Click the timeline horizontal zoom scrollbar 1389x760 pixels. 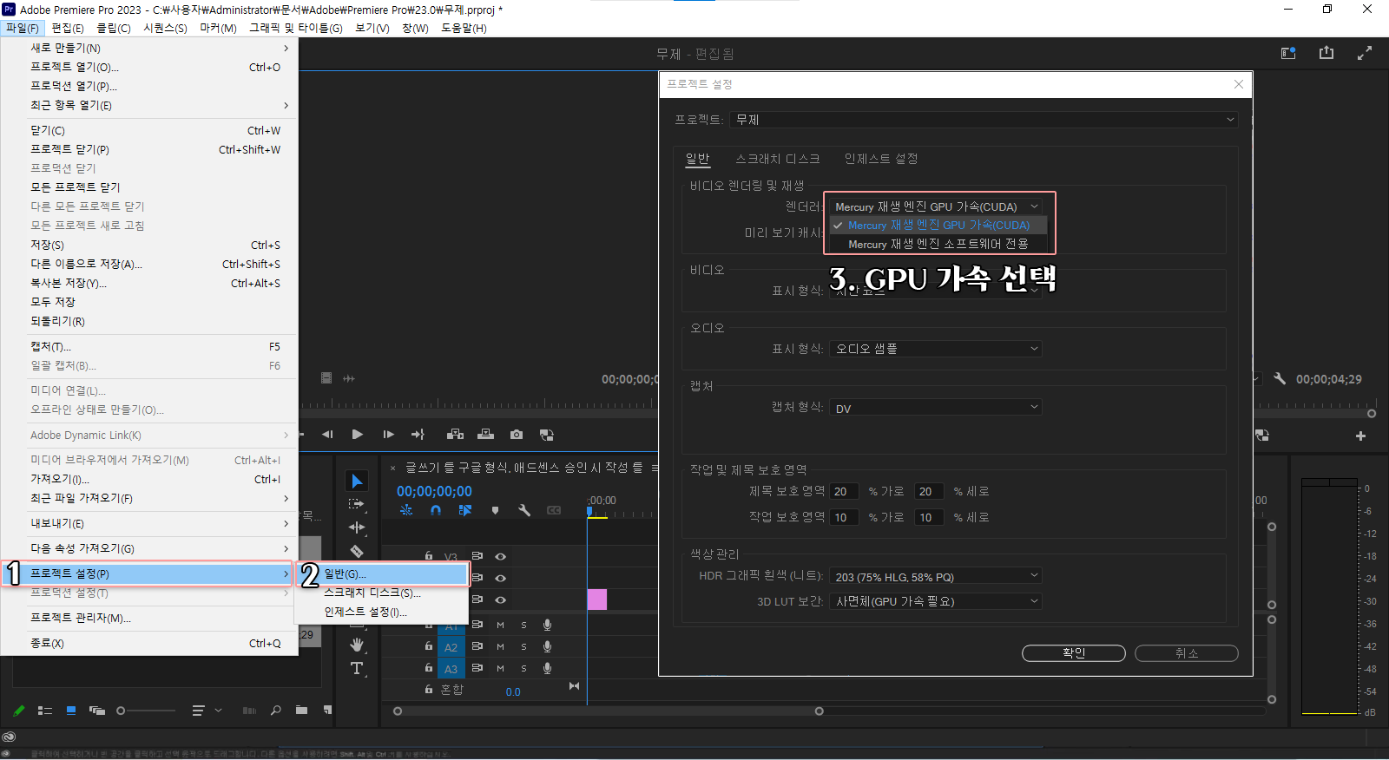coord(609,711)
